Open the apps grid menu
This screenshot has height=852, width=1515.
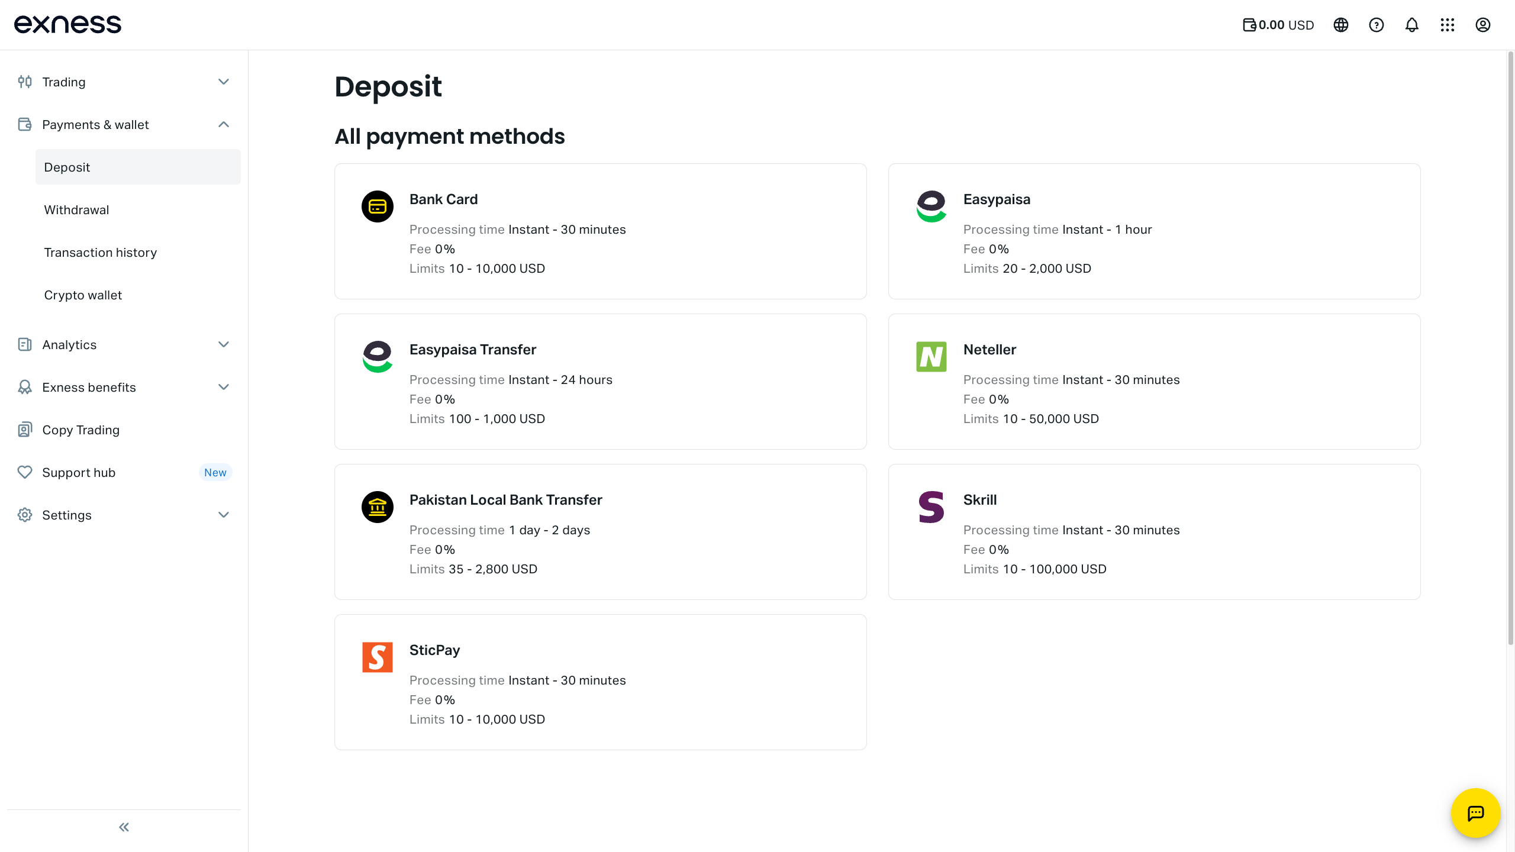(x=1448, y=25)
